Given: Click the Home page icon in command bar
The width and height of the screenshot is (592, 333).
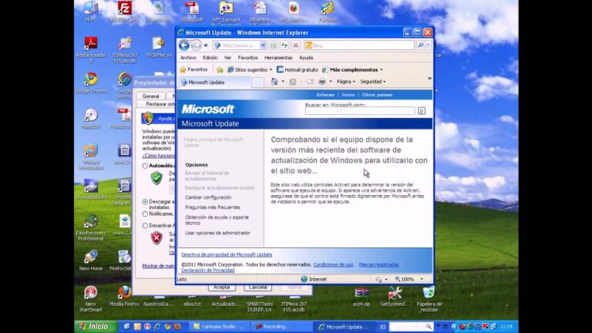Looking at the screenshot, I should [274, 82].
